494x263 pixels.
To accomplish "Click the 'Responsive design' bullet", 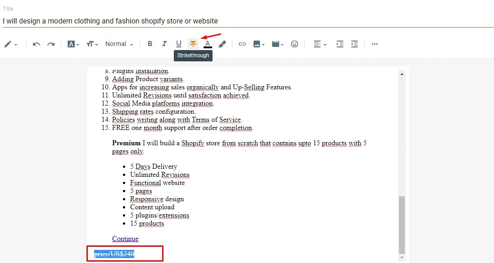I will tap(157, 199).
